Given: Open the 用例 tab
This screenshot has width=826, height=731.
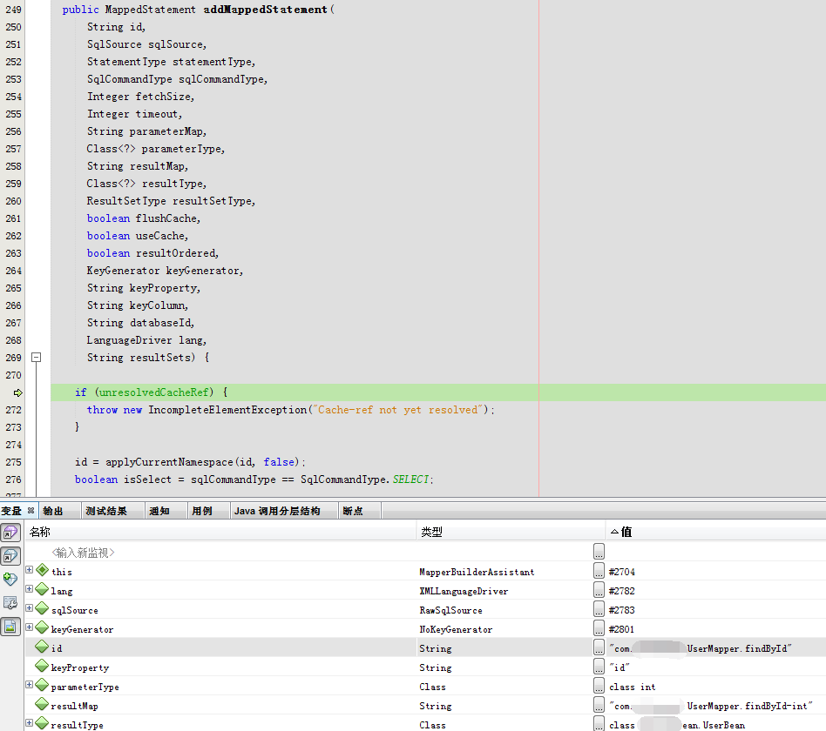Looking at the screenshot, I should tap(202, 511).
